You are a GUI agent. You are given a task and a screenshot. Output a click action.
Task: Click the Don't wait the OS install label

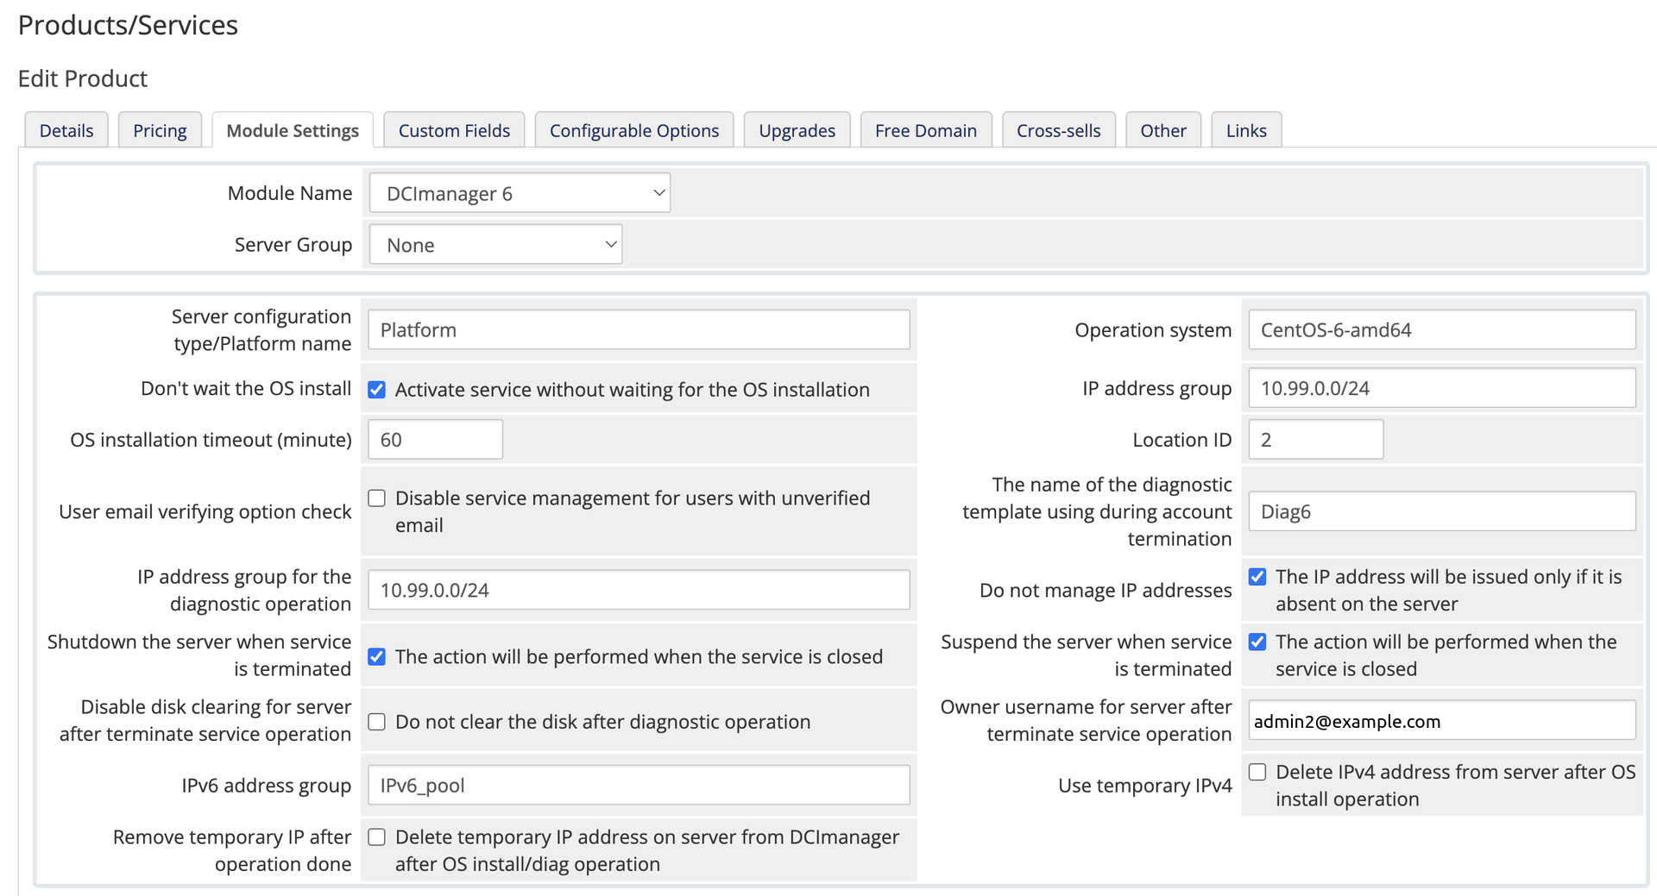click(x=246, y=389)
